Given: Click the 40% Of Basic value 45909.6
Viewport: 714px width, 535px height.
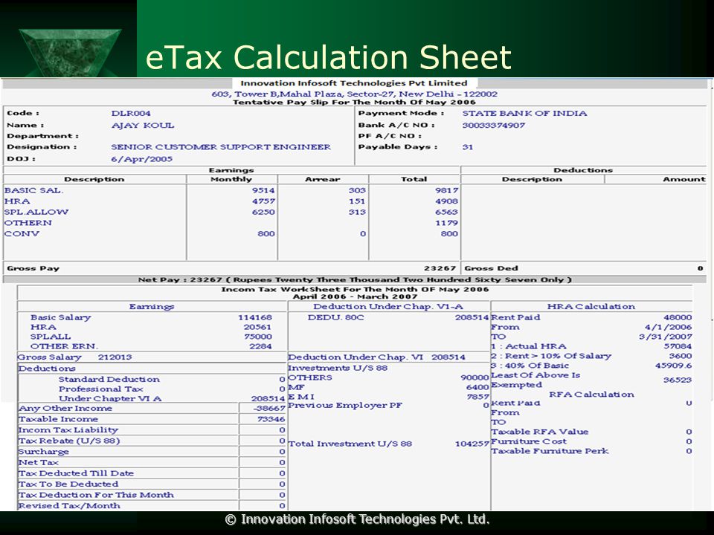Looking at the screenshot, I should point(674,366).
